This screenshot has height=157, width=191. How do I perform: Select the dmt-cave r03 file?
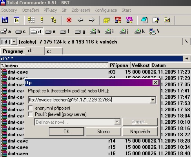coord(95,72)
